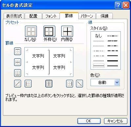Select the thin solid line style
This screenshot has height=127, width=131.
pyautogui.click(x=99, y=66)
